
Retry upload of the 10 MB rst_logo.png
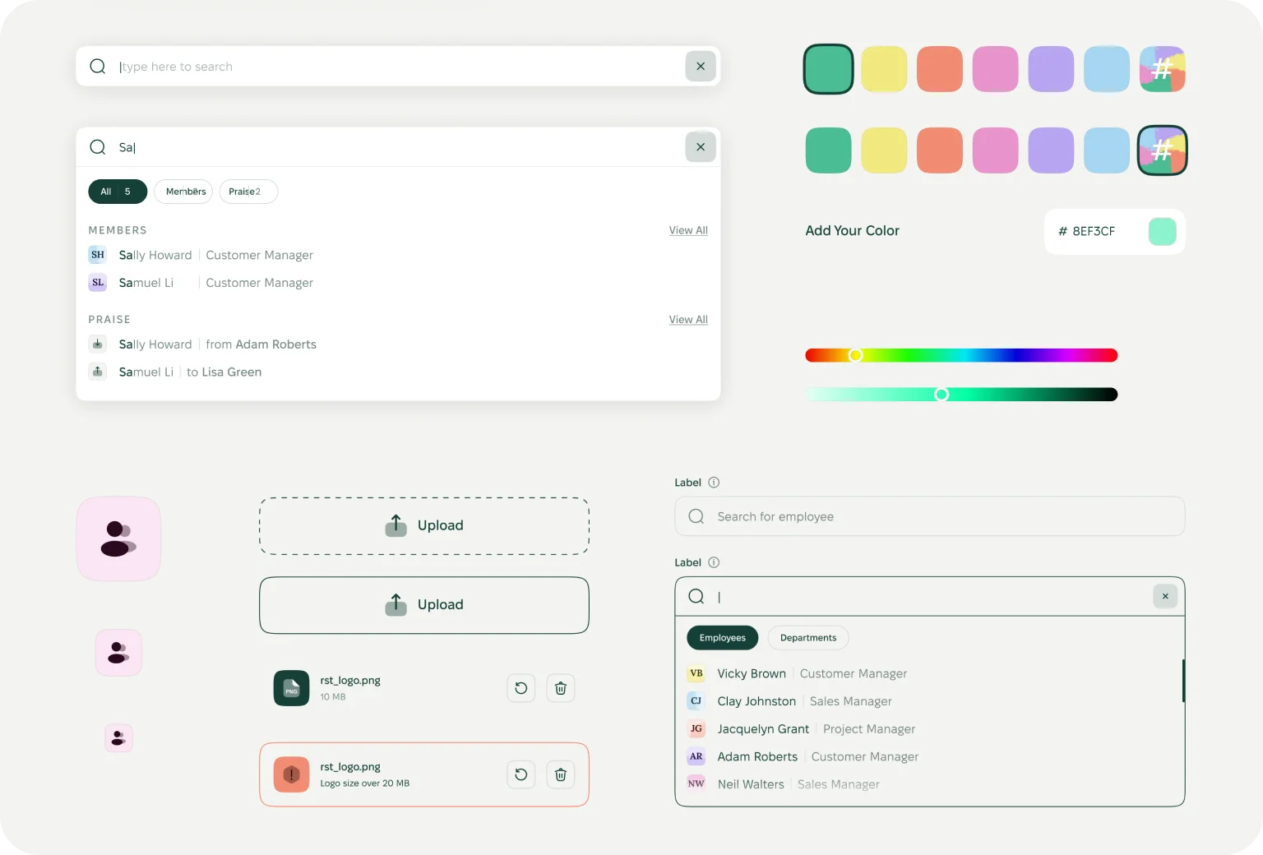click(521, 688)
